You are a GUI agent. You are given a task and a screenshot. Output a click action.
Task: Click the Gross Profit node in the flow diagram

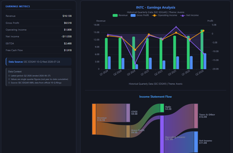[x=128, y=131]
